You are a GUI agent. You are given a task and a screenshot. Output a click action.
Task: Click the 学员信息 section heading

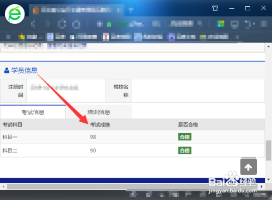tap(21, 70)
